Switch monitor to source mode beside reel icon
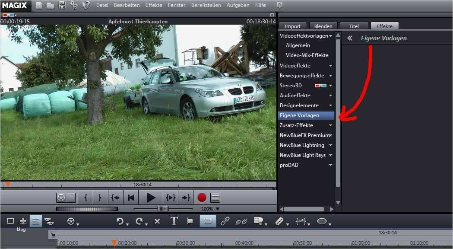This screenshot has width=453, height=249. click(x=71, y=198)
